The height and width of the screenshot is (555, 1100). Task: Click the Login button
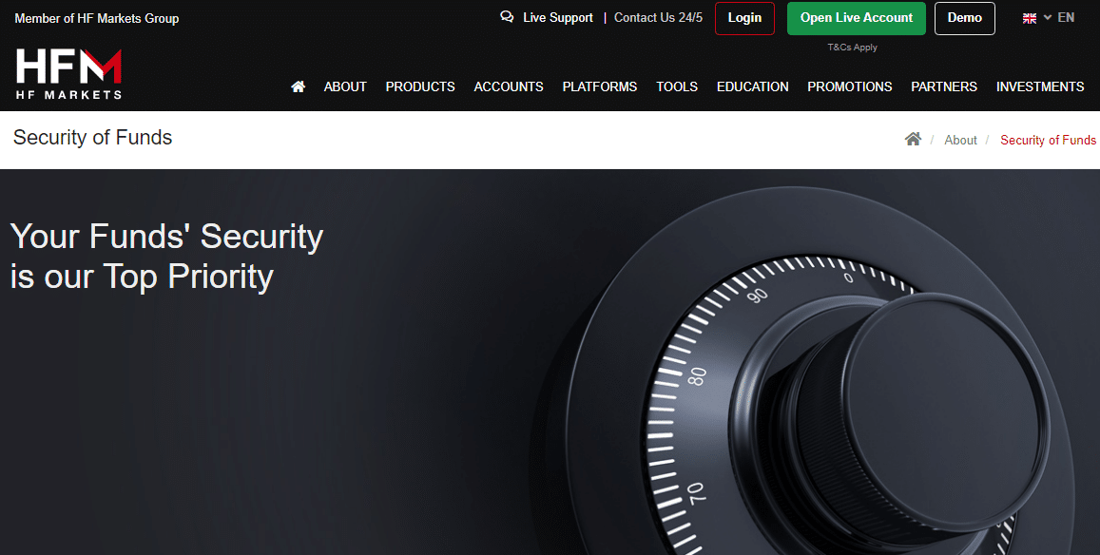745,18
